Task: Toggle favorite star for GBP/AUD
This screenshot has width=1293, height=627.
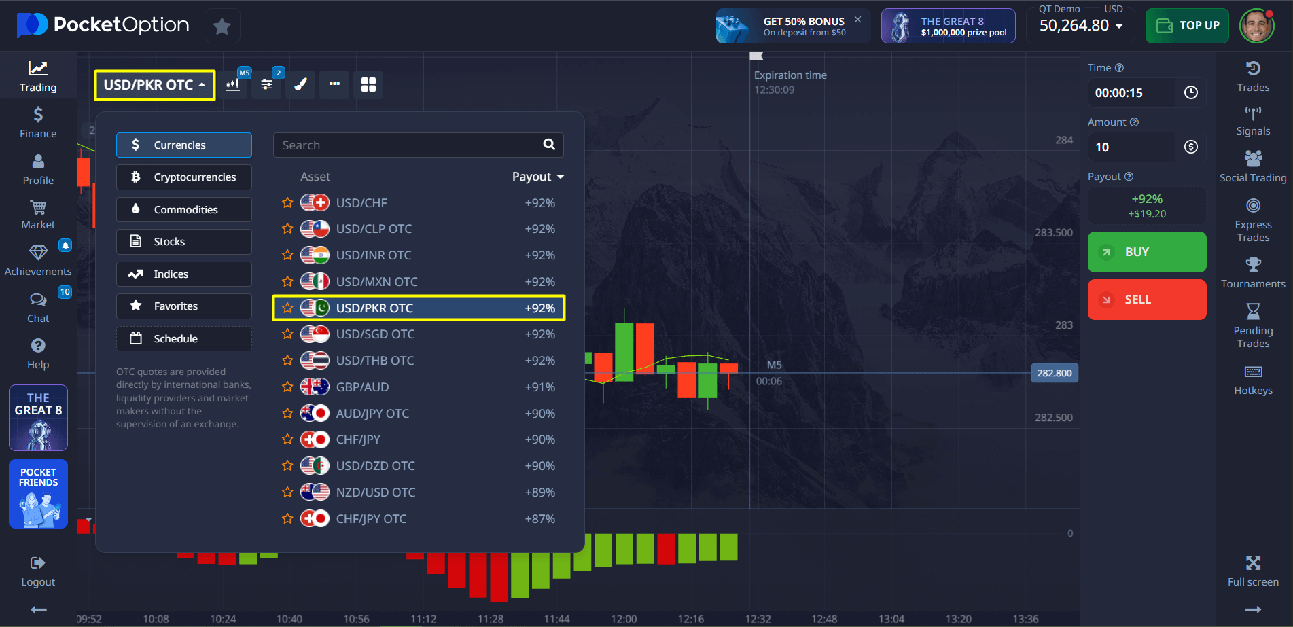Action: click(x=287, y=387)
